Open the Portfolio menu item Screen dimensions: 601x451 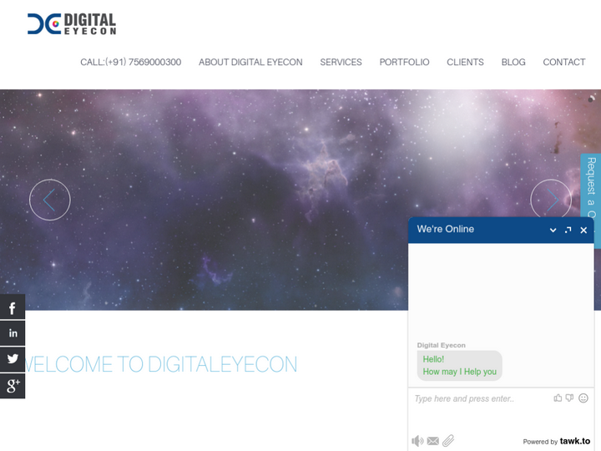(404, 63)
